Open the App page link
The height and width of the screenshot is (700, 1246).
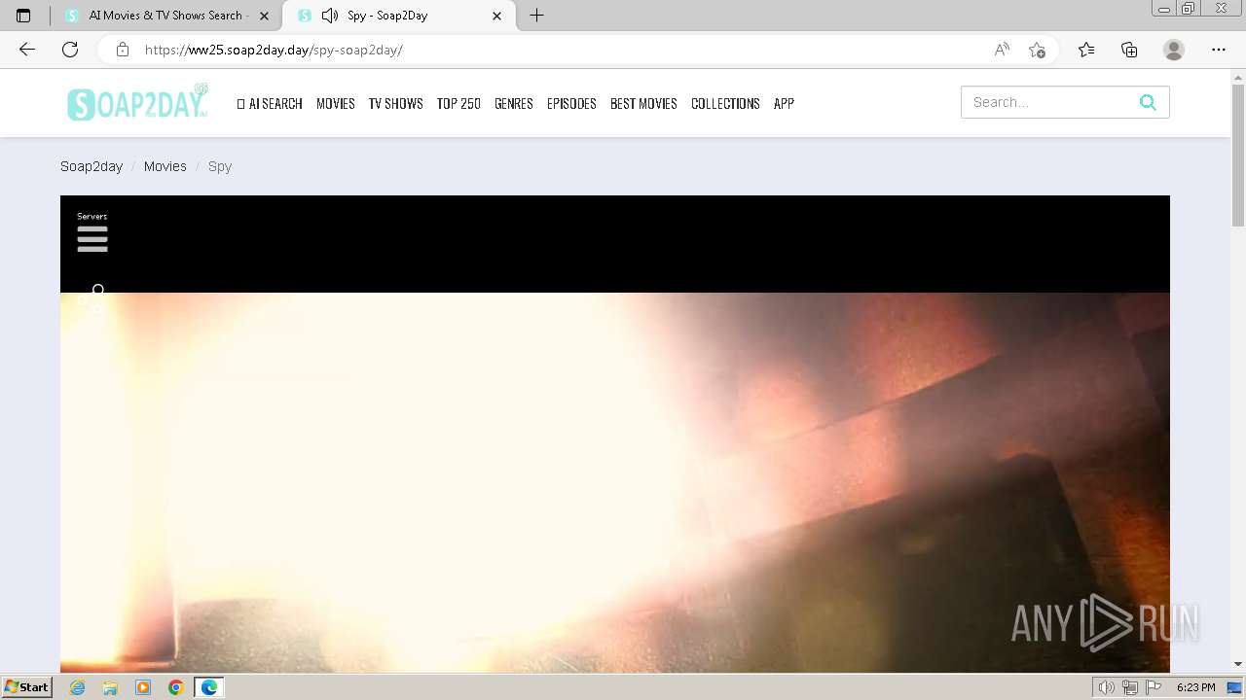(784, 103)
